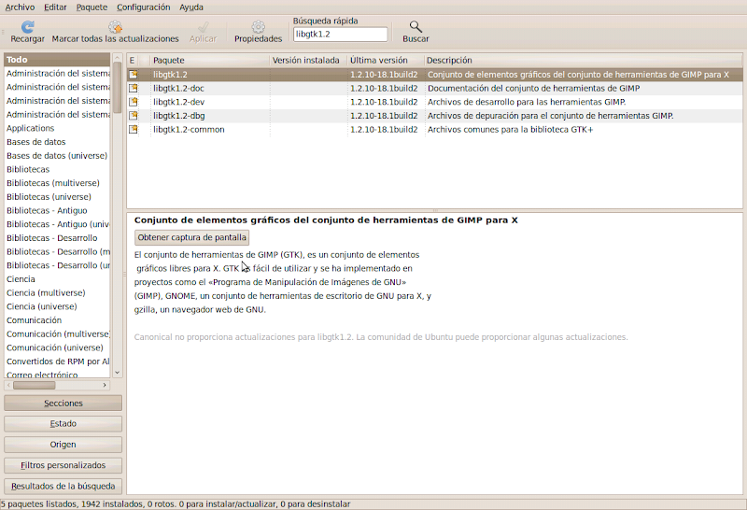This screenshot has width=747, height=510.
Task: Click the Secciones button
Action: click(63, 404)
